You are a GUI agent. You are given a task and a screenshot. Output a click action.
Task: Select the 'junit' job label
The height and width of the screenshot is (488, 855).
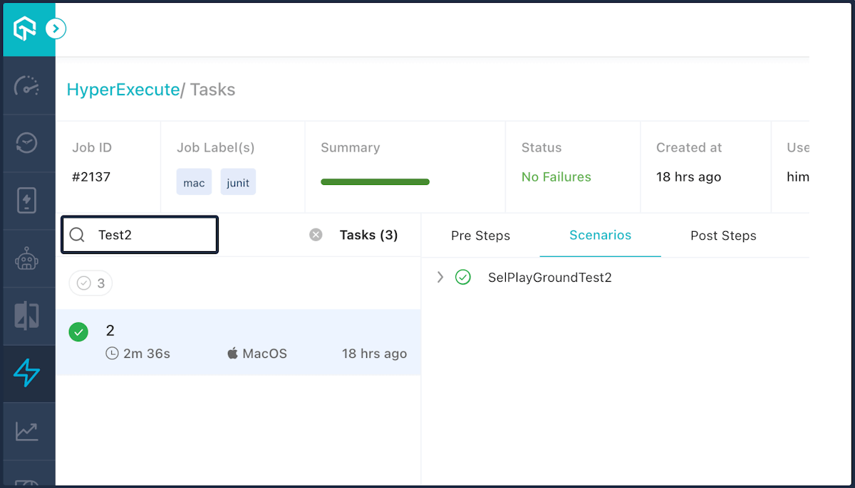click(x=238, y=183)
